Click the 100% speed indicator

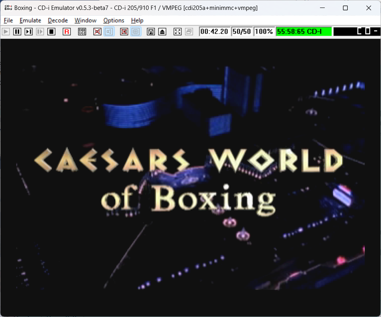264,32
